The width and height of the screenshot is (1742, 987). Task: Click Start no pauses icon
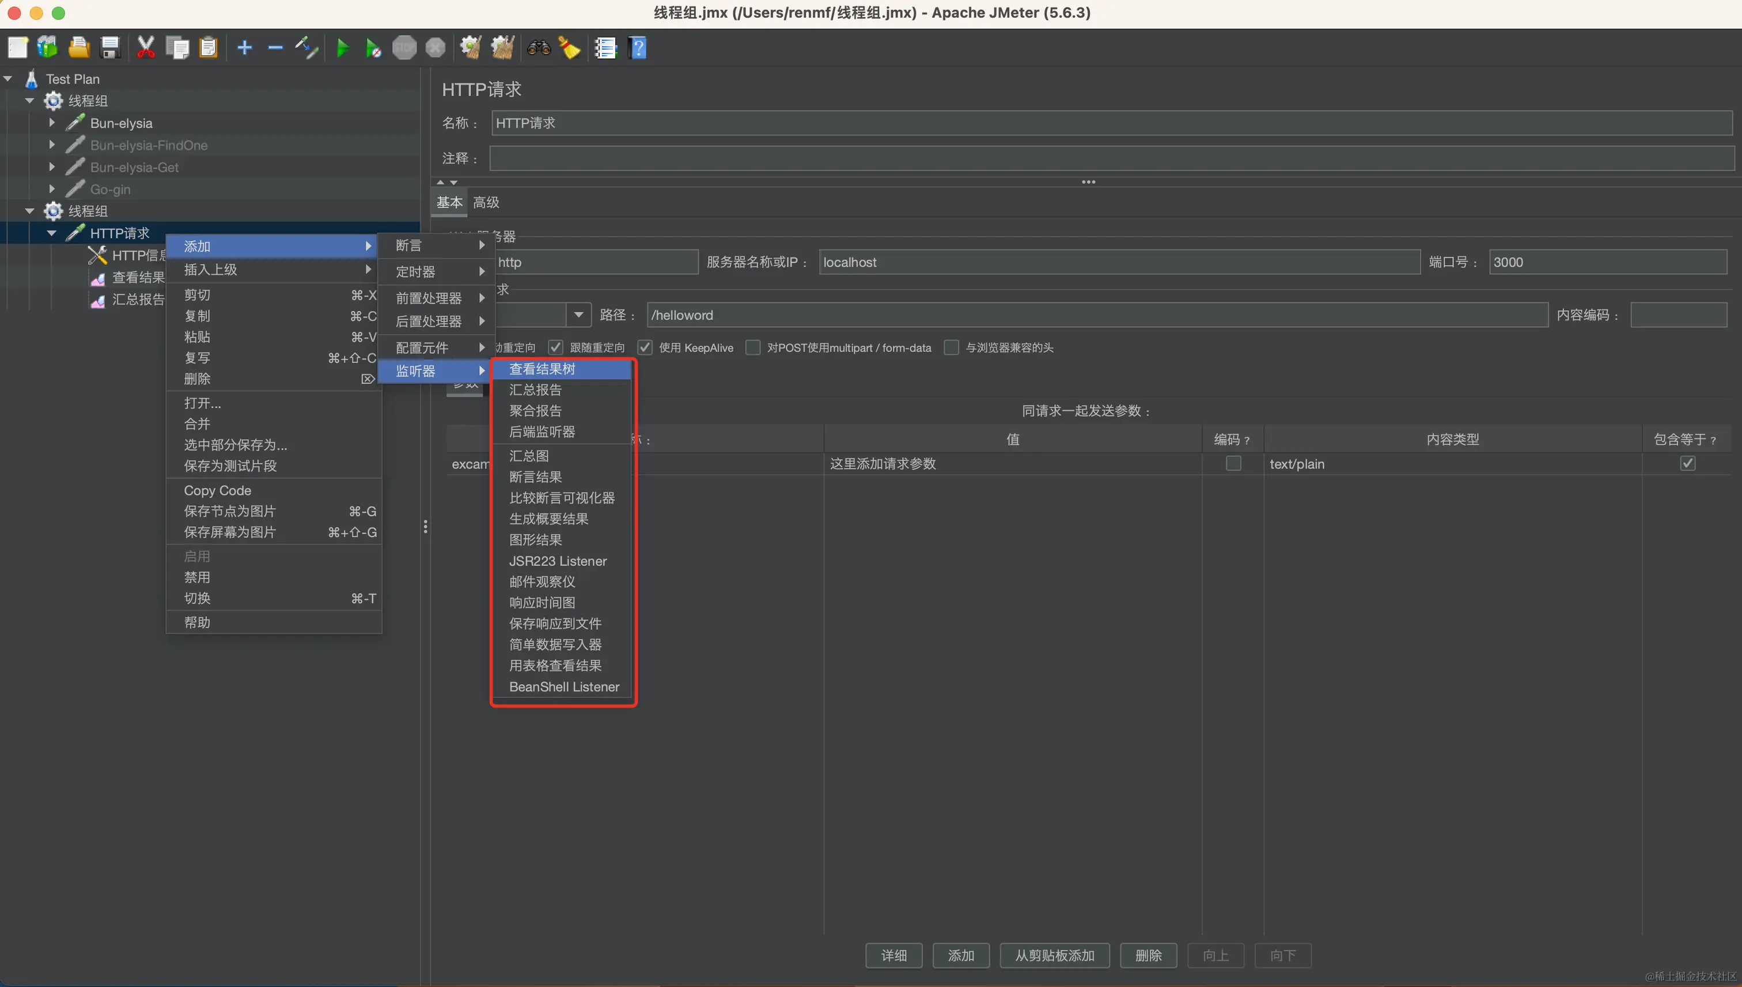(x=373, y=48)
